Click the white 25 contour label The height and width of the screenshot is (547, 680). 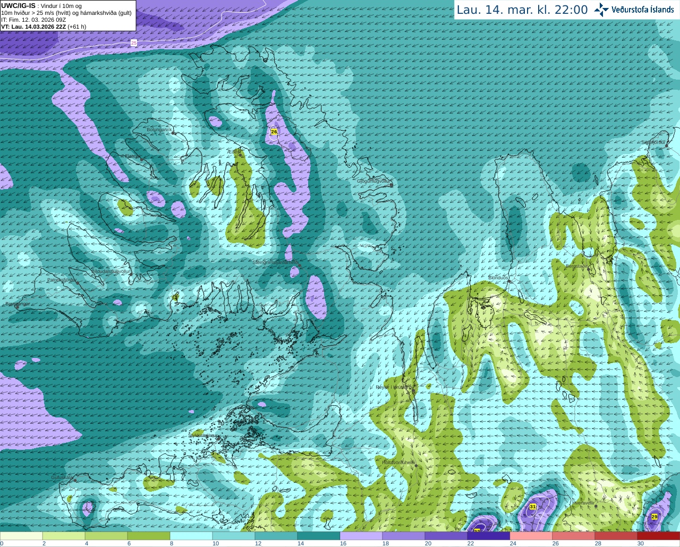pos(134,43)
